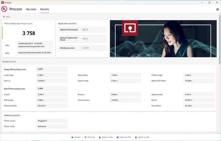Click the Load image value 0.285 s
Screen dimensions: 221x141
pos(51,75)
